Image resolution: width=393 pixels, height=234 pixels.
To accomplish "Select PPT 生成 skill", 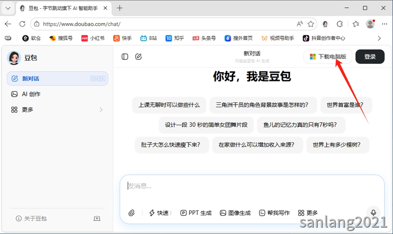I will coord(196,213).
